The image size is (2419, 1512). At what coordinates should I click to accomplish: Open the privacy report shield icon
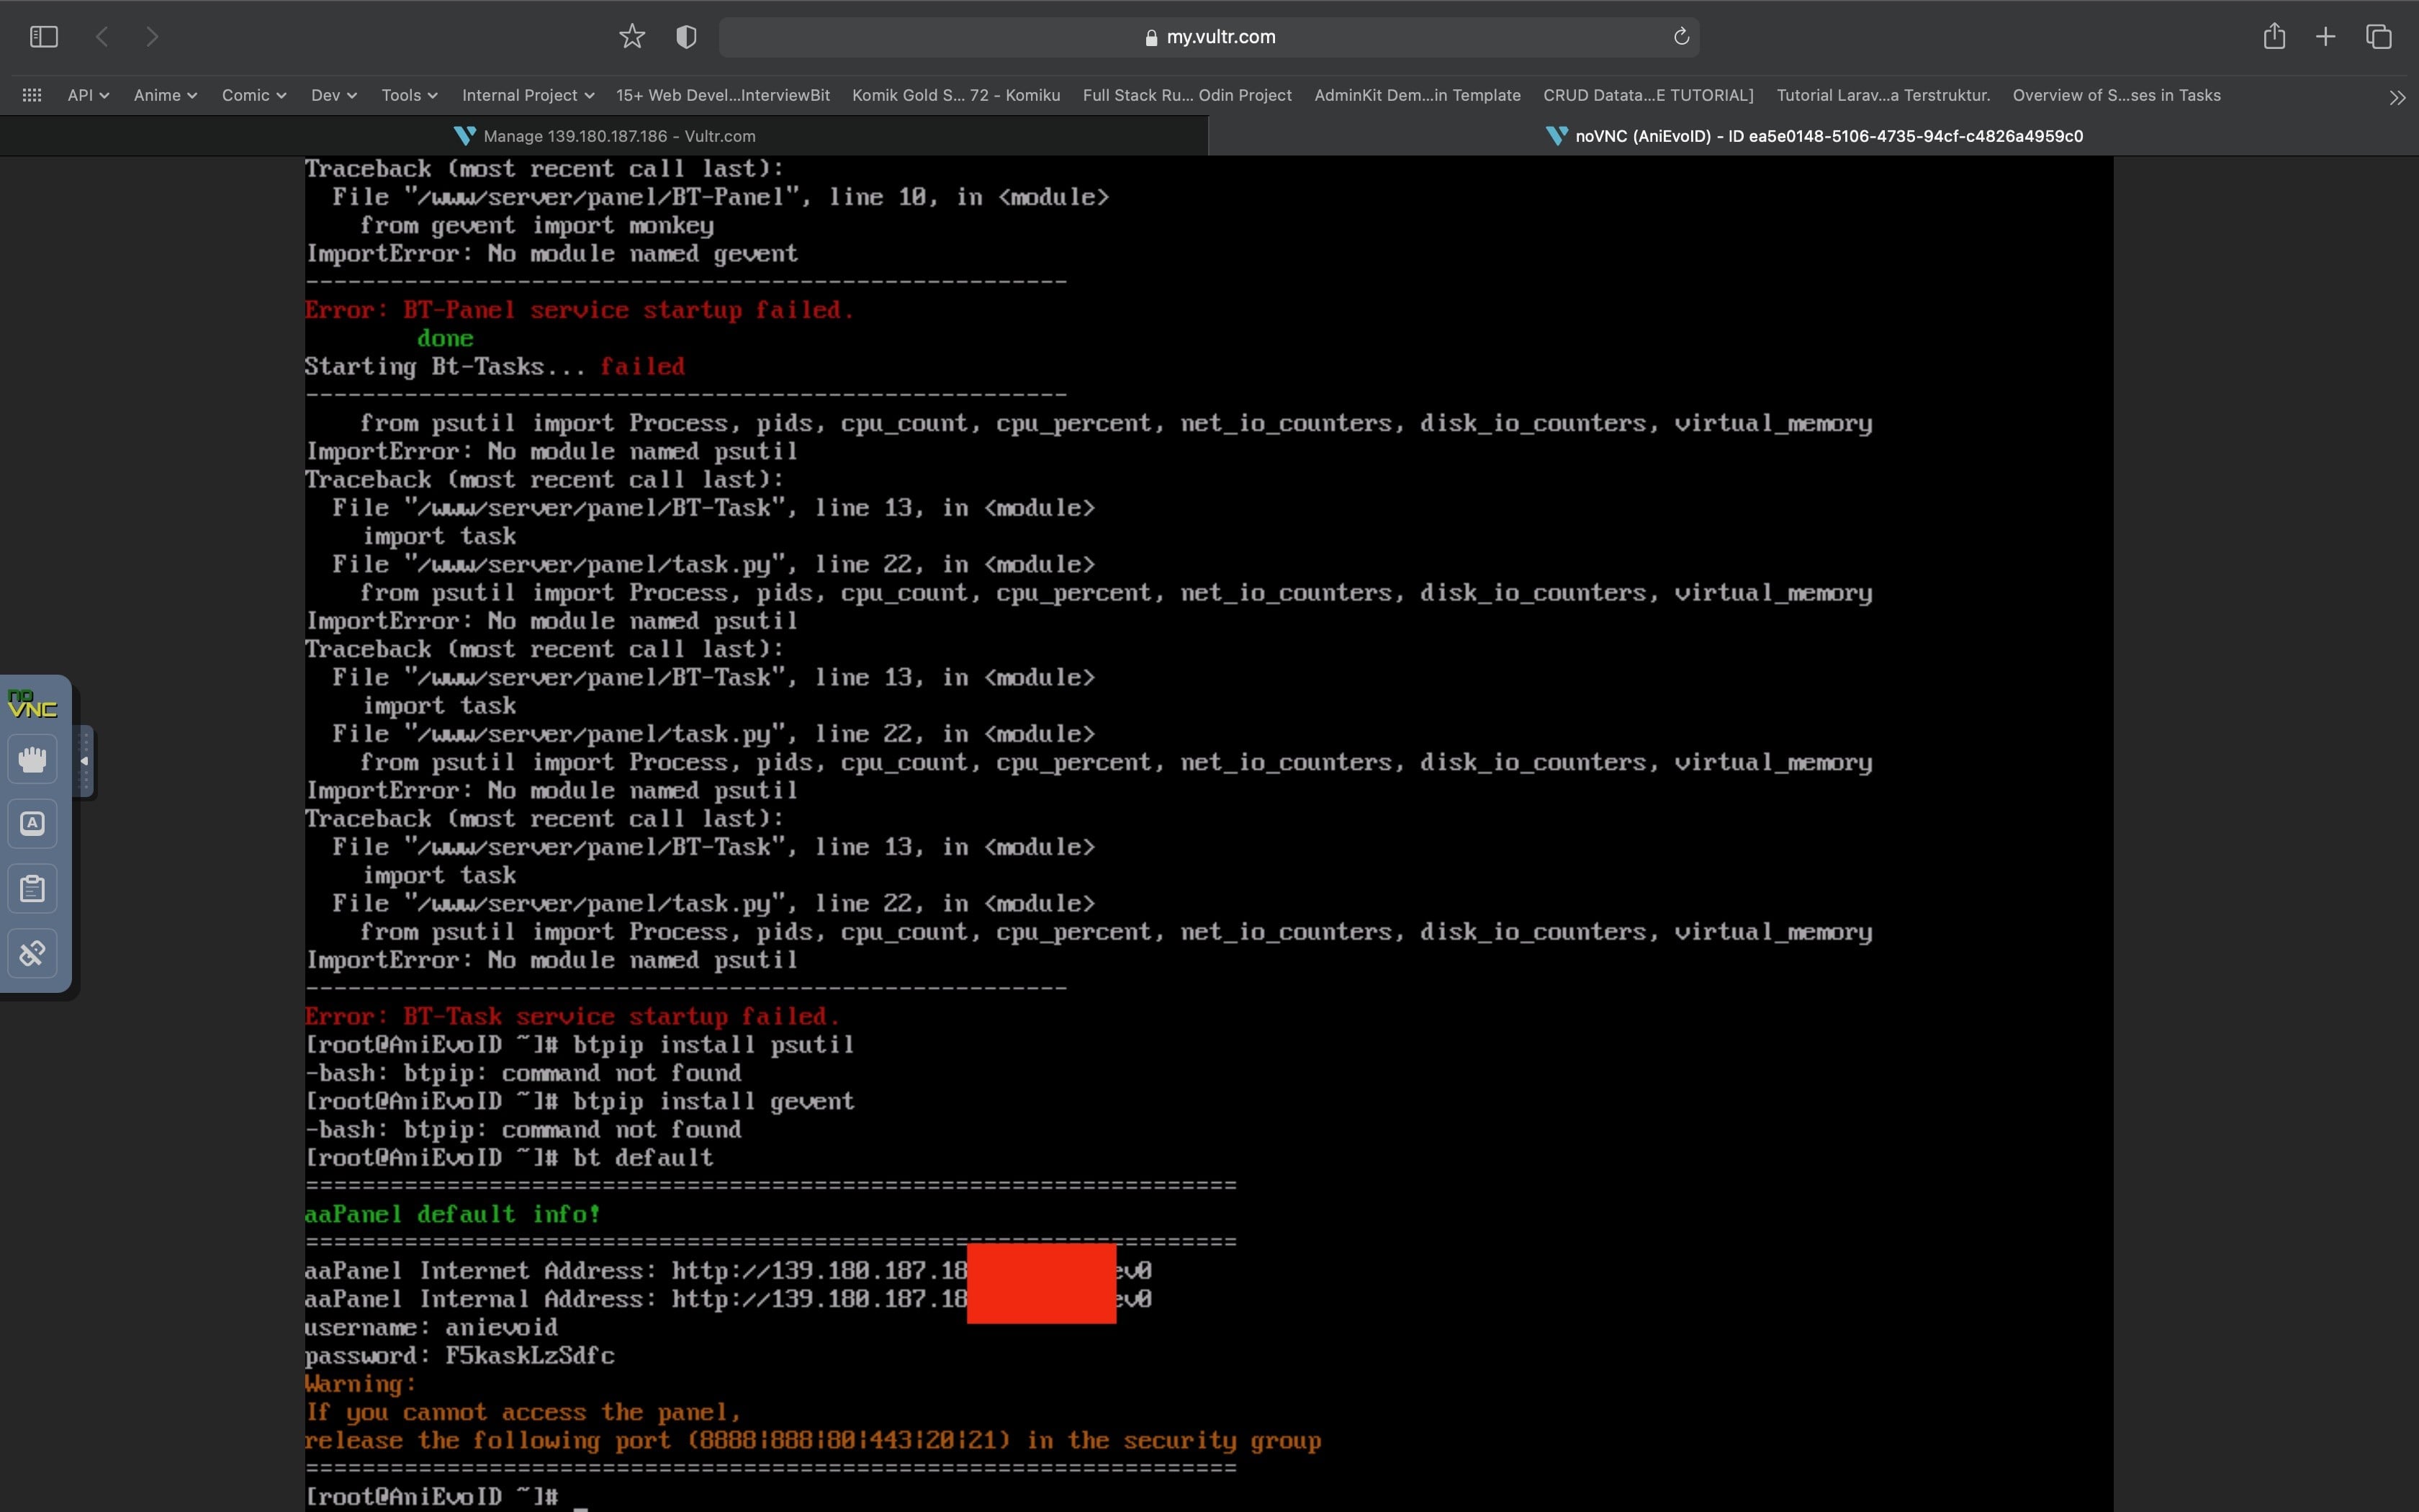[x=685, y=37]
